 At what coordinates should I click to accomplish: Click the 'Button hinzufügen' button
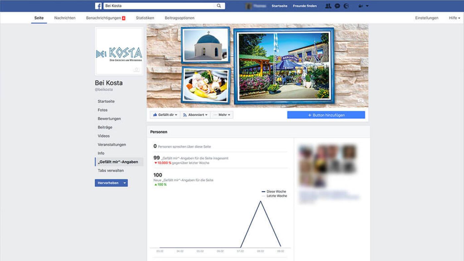point(326,115)
